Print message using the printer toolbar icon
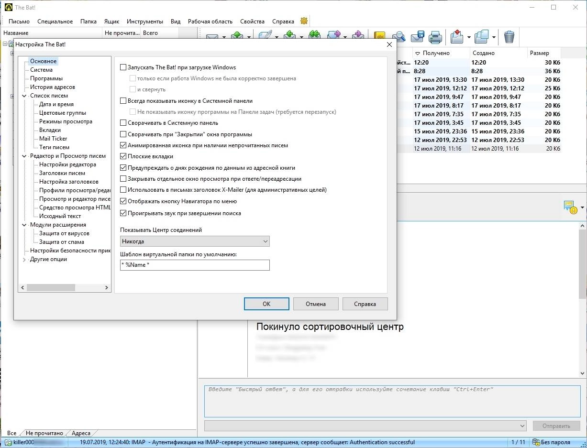Image resolution: width=587 pixels, height=448 pixels. click(x=435, y=36)
